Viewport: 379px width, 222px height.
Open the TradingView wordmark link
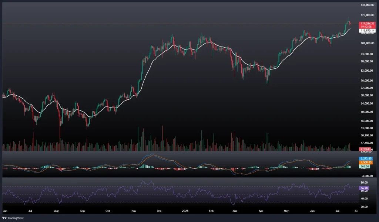(x=16, y=218)
